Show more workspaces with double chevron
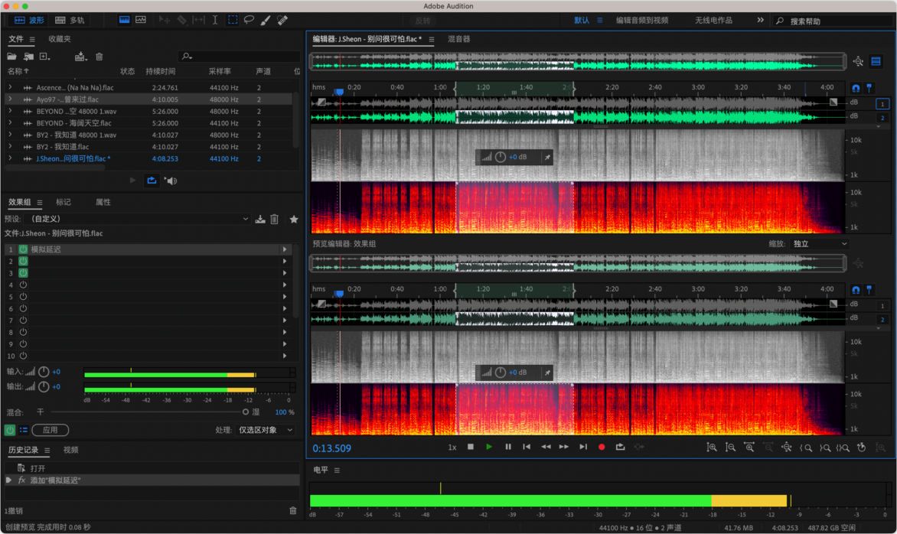This screenshot has width=897, height=534. click(760, 20)
